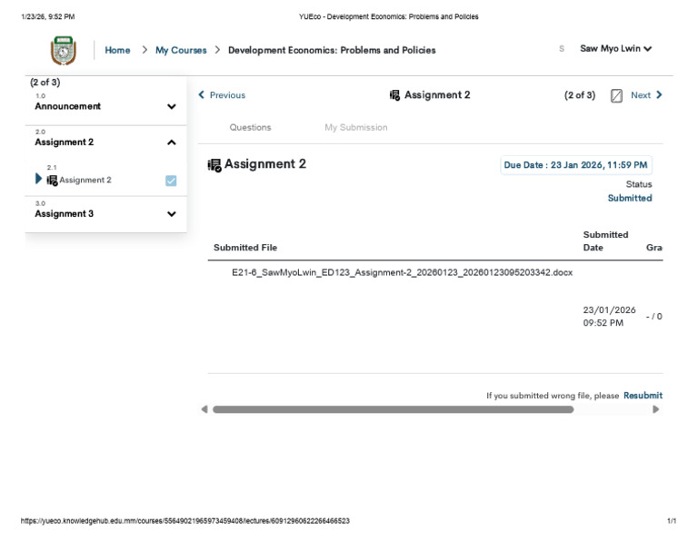Click the square notes icon next to Next
Image resolution: width=698 pixels, height=539 pixels.
click(616, 95)
